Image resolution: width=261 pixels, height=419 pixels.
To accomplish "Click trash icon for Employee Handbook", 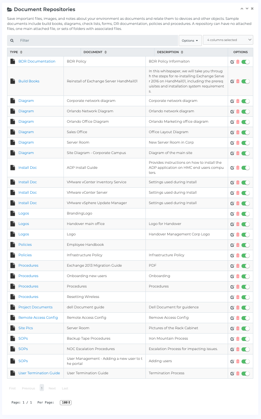I will point(238,245).
